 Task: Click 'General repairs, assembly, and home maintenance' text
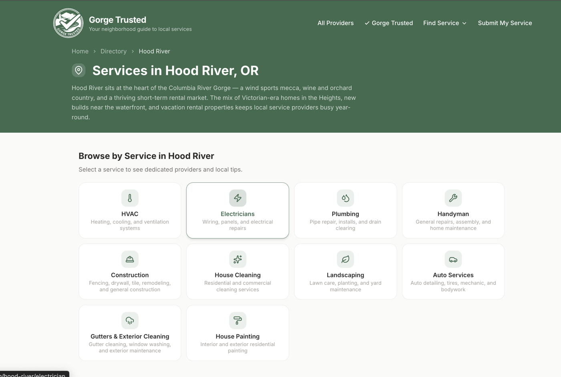[x=453, y=225]
